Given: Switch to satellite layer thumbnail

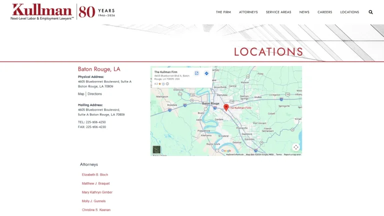Looking at the screenshot, I should coord(156,149).
